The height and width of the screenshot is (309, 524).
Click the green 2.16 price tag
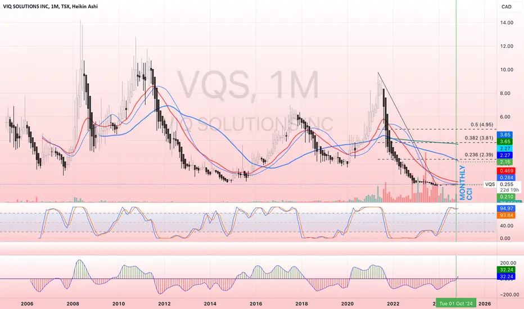505,162
